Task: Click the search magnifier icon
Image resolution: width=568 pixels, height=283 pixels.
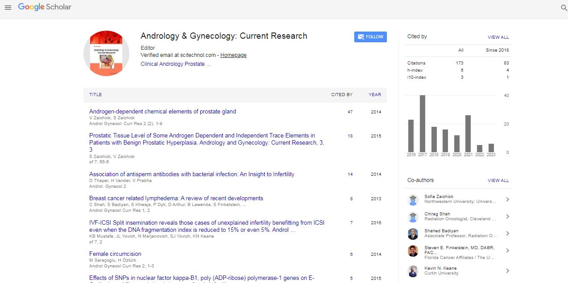Action: coord(564,8)
